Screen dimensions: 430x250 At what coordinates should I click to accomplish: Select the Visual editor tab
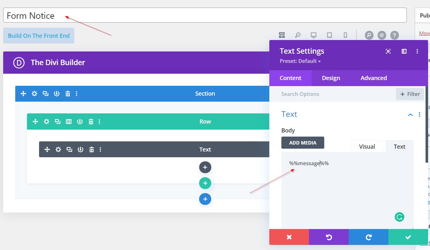tap(367, 146)
